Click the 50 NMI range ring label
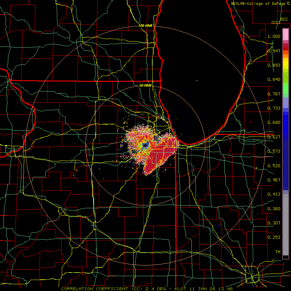This screenshot has height=291, width=291. [x=145, y=85]
